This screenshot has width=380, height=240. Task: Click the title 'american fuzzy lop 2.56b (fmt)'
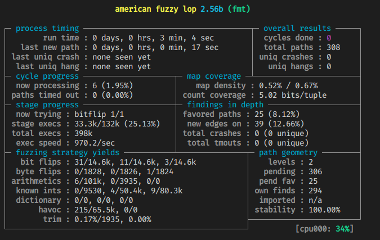pos(182,9)
